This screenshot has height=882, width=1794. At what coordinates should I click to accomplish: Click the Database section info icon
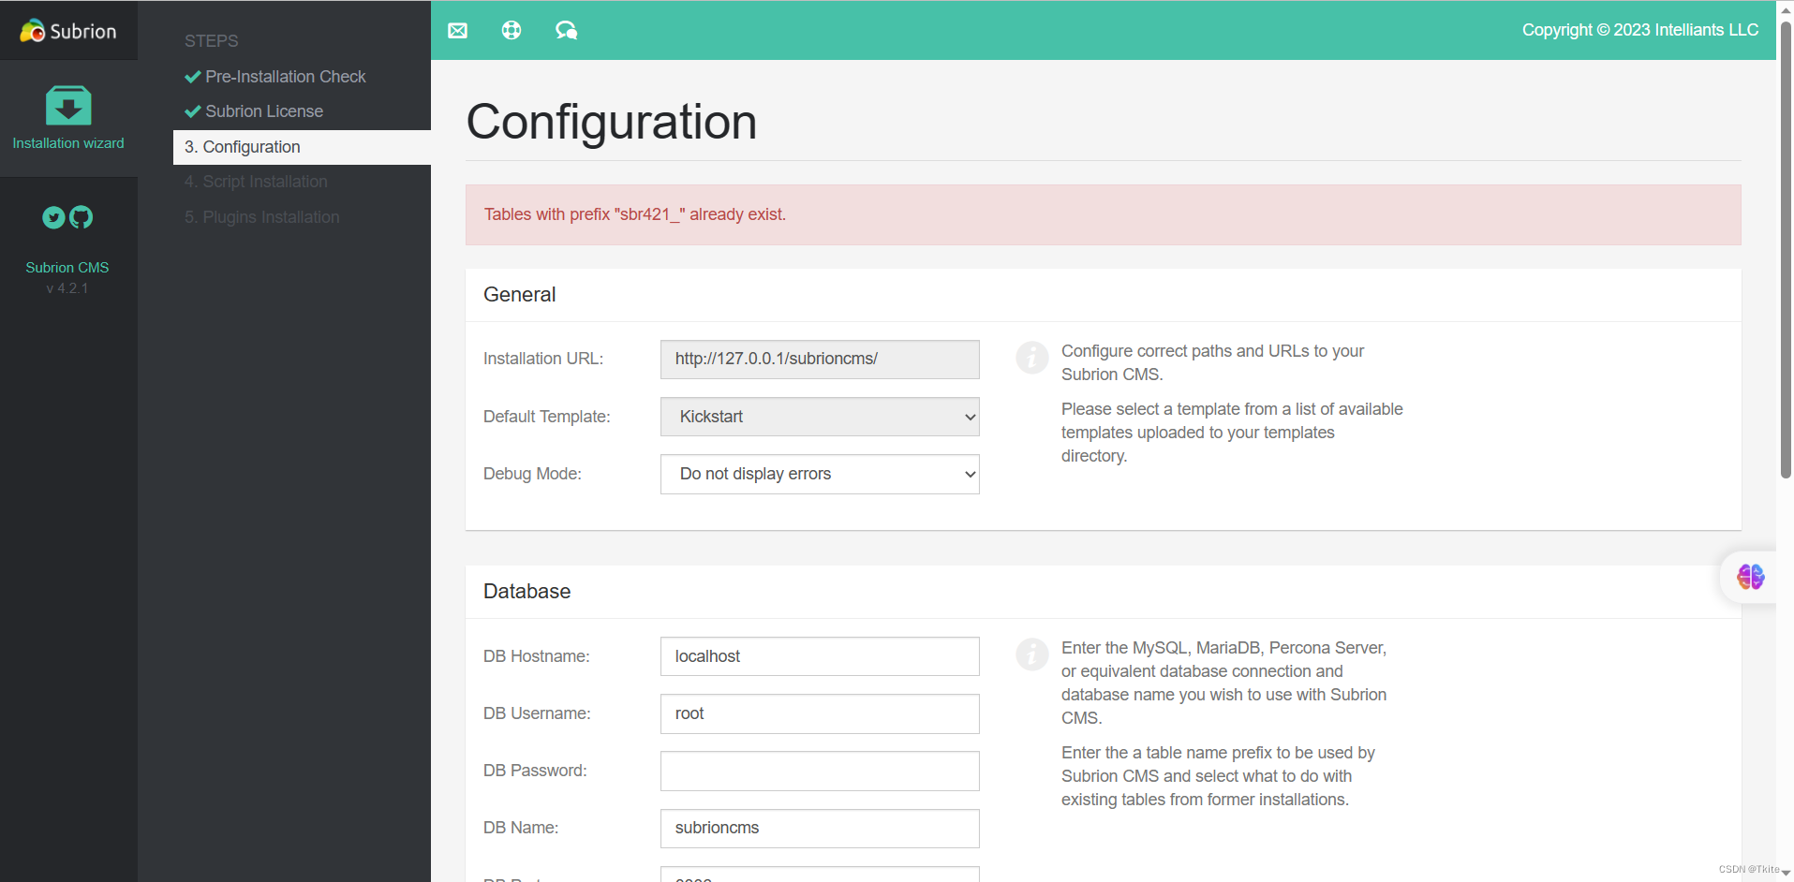[1032, 654]
